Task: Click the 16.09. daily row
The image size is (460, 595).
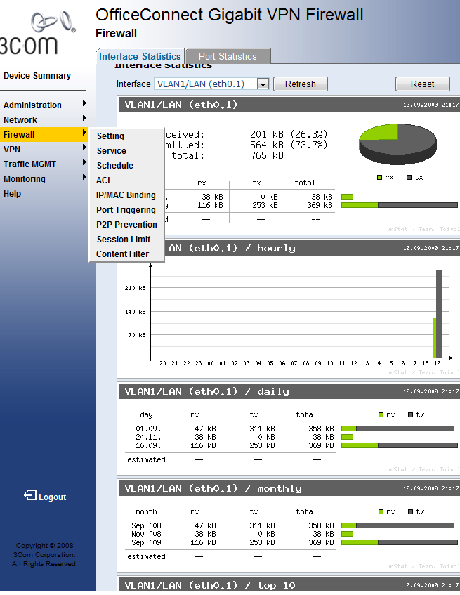Action: (230, 445)
